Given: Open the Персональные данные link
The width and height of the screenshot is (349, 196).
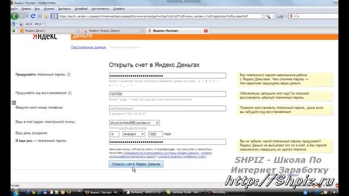Looking at the screenshot, I should click(88, 47).
